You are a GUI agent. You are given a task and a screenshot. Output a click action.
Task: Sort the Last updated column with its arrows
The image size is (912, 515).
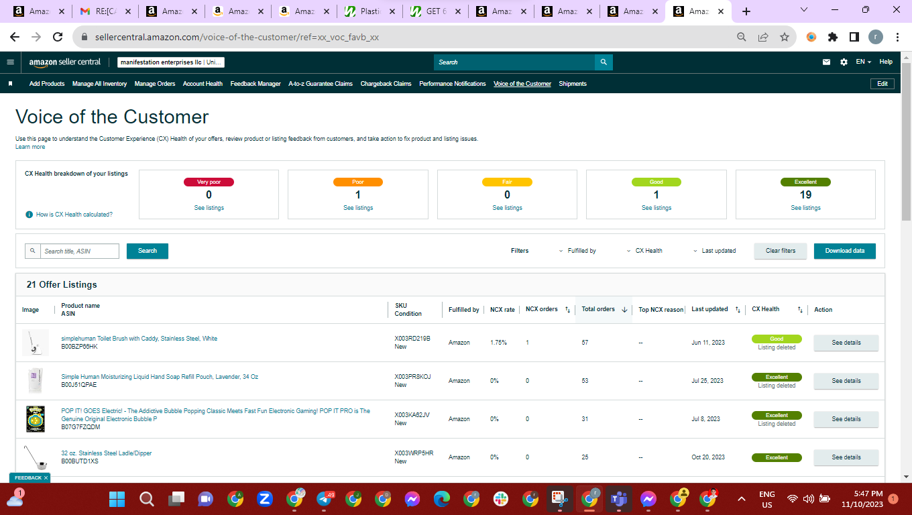pos(738,310)
